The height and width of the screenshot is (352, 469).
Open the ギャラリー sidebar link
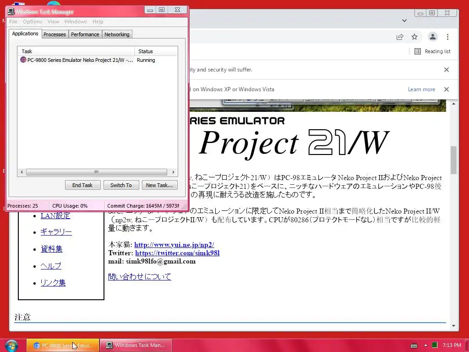pyautogui.click(x=56, y=231)
